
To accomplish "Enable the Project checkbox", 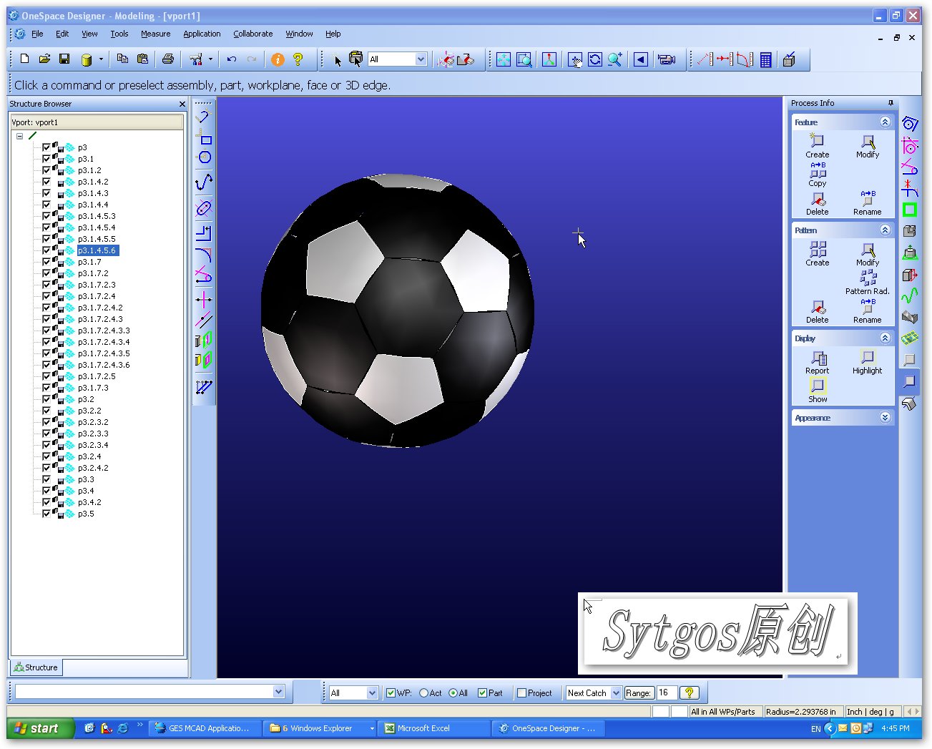I will pyautogui.click(x=522, y=692).
